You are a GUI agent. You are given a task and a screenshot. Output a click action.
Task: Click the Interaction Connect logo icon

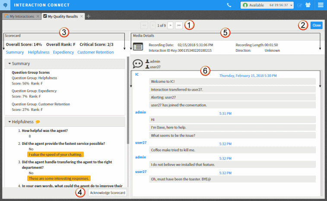coord(5,5)
